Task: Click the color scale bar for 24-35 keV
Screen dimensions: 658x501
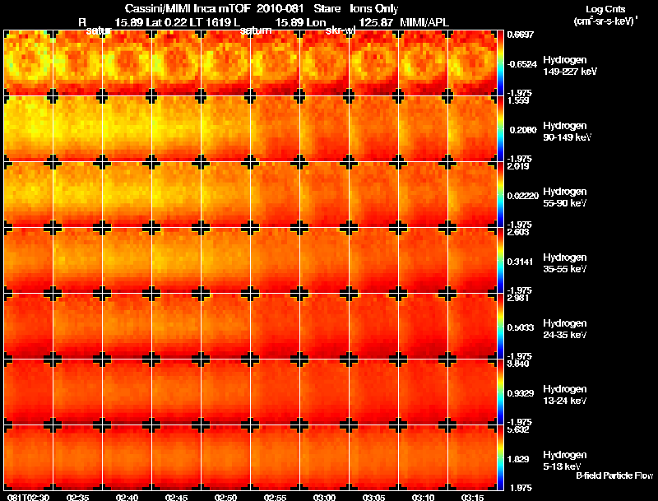Action: pos(500,327)
